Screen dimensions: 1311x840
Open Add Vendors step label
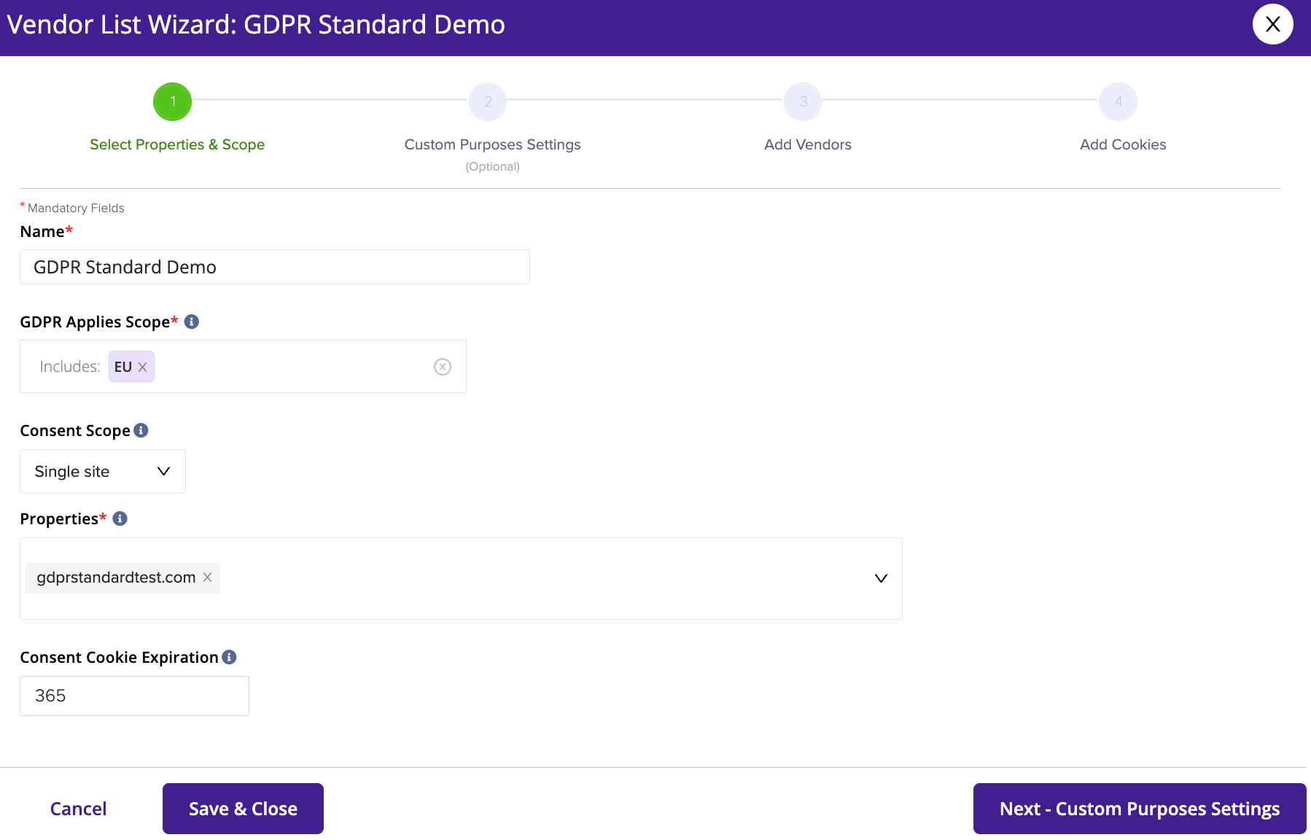(808, 144)
